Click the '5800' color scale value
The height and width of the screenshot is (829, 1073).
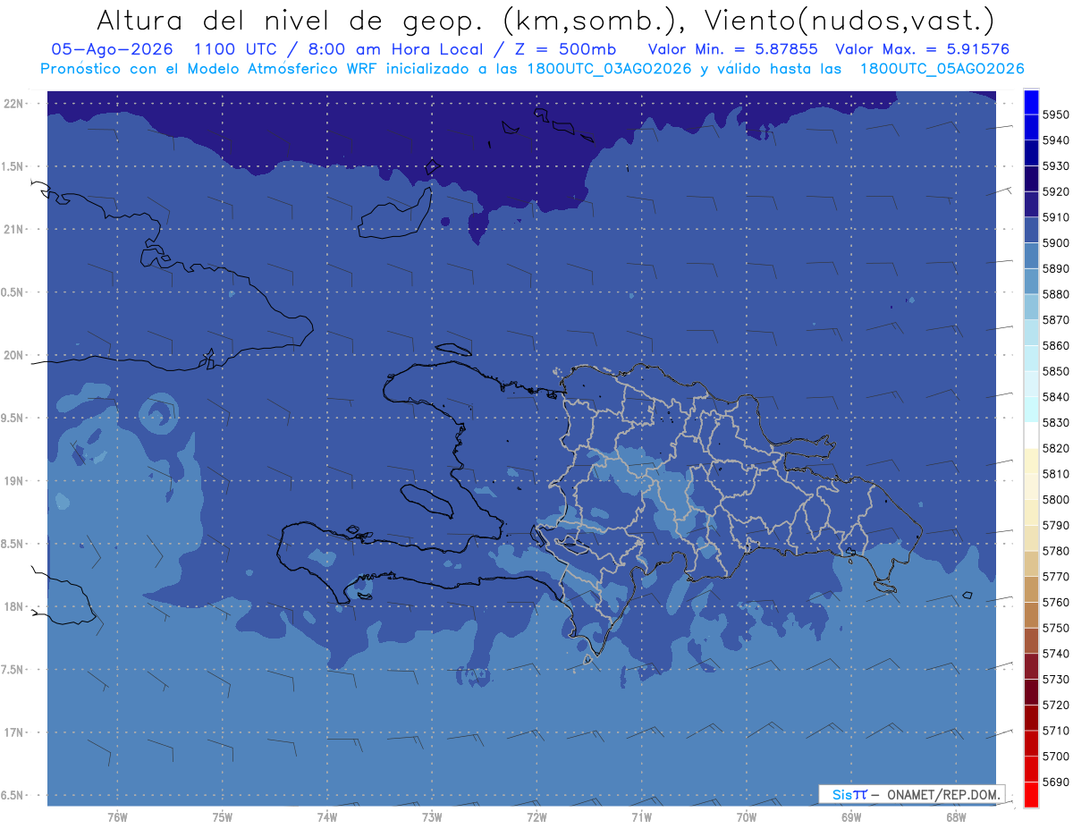(1055, 499)
